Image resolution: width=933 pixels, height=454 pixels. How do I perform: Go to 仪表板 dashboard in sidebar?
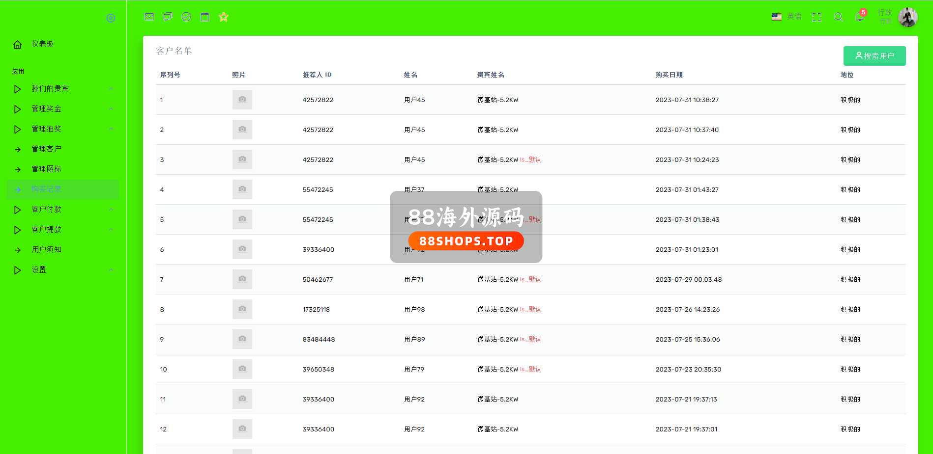pos(43,44)
